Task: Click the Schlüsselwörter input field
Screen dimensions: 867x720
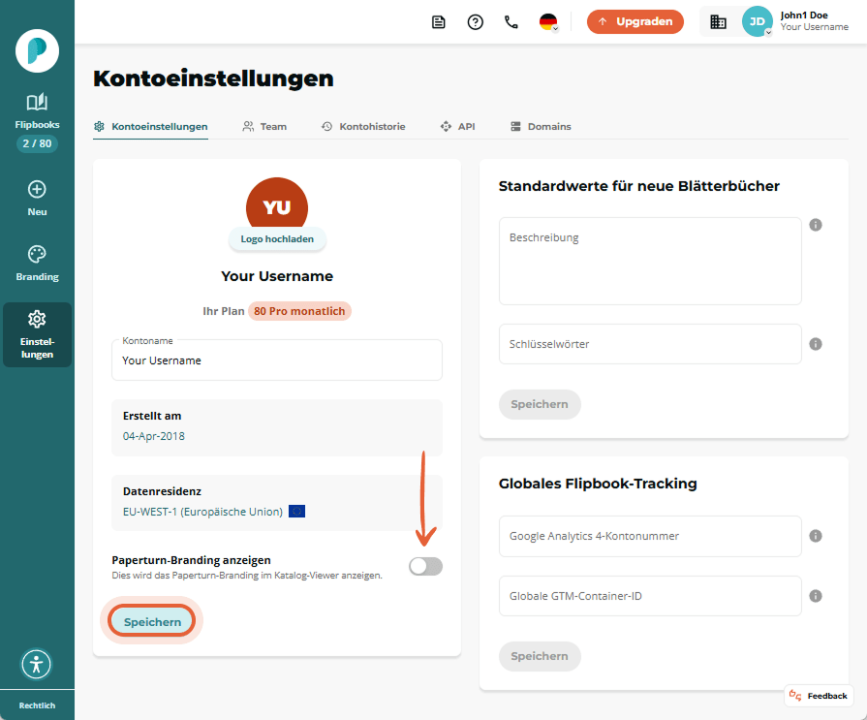Action: click(x=650, y=344)
